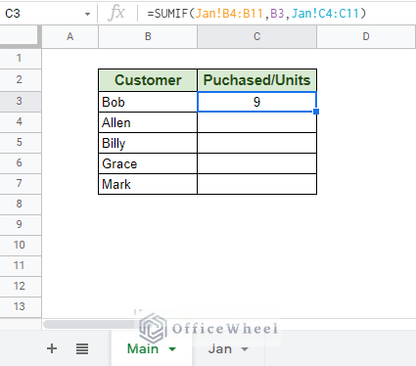Select row 5 header
The image size is (416, 366).
point(20,142)
